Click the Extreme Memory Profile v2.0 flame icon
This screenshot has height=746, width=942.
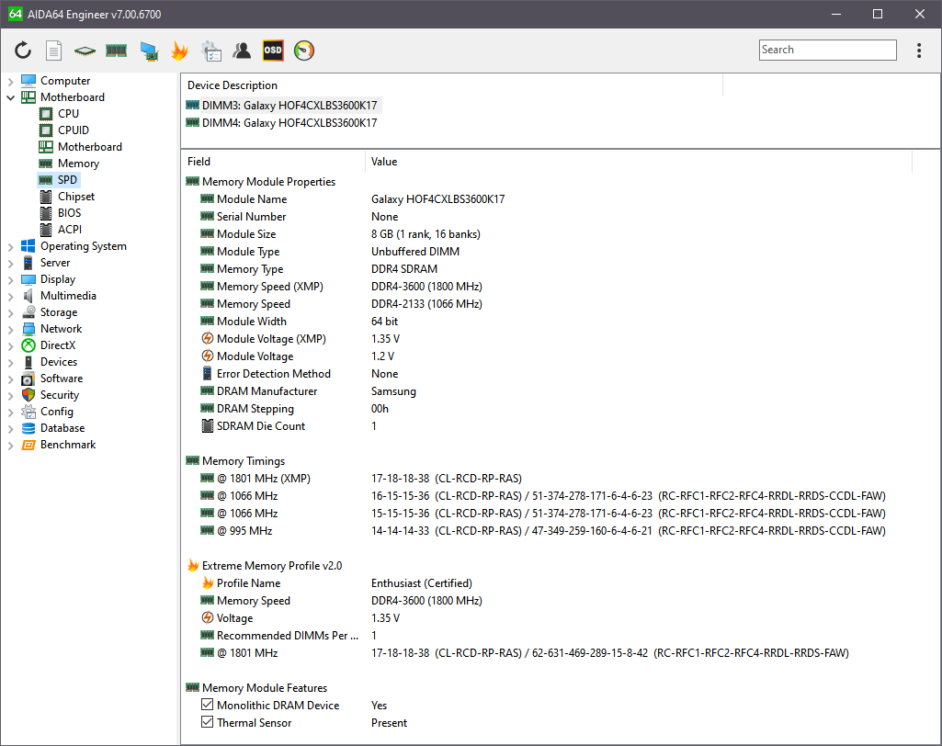tap(193, 565)
